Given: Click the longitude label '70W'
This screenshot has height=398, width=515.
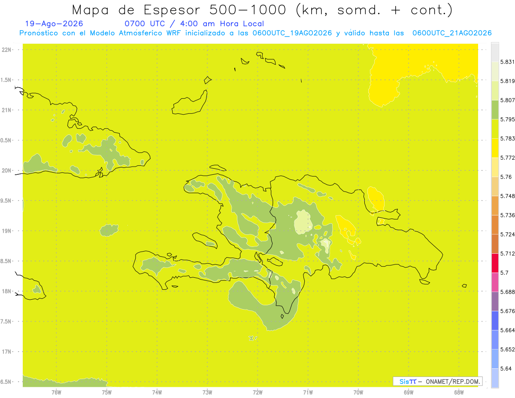Looking at the screenshot, I should click(358, 392).
